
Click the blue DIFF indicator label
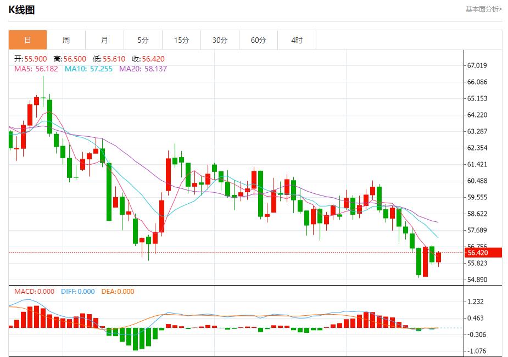[77, 292]
